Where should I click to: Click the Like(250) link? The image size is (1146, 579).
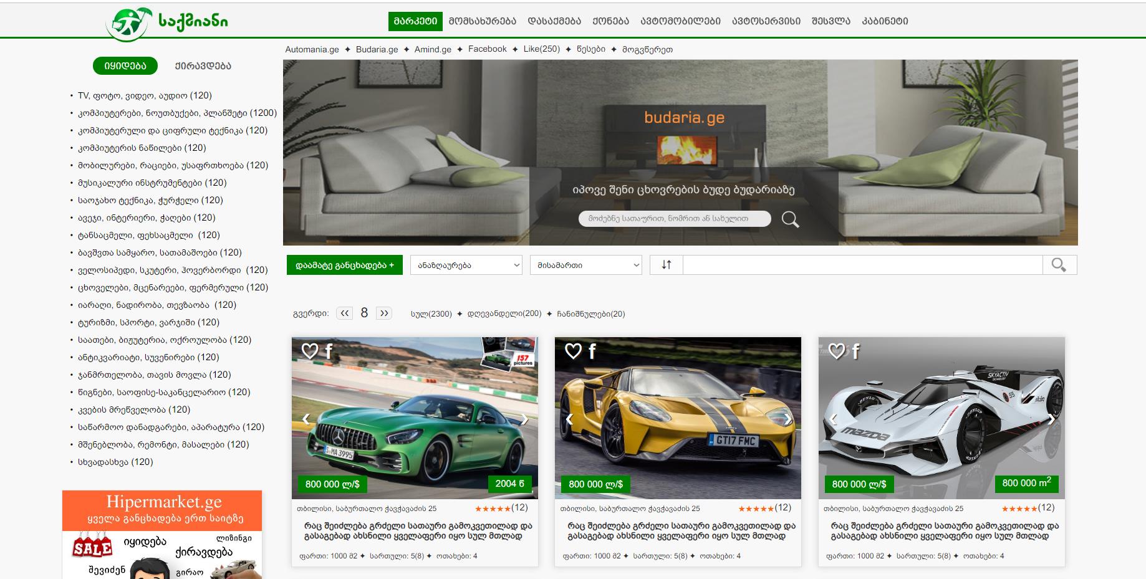(x=542, y=49)
